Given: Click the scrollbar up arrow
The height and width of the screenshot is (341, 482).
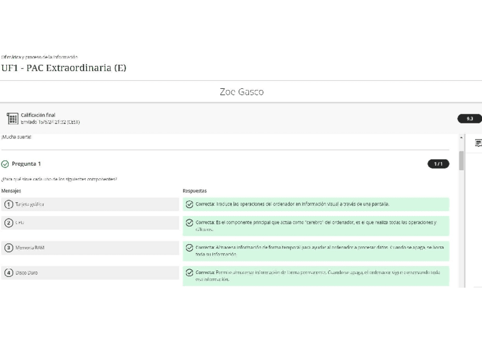Looking at the screenshot, I should click(x=461, y=138).
